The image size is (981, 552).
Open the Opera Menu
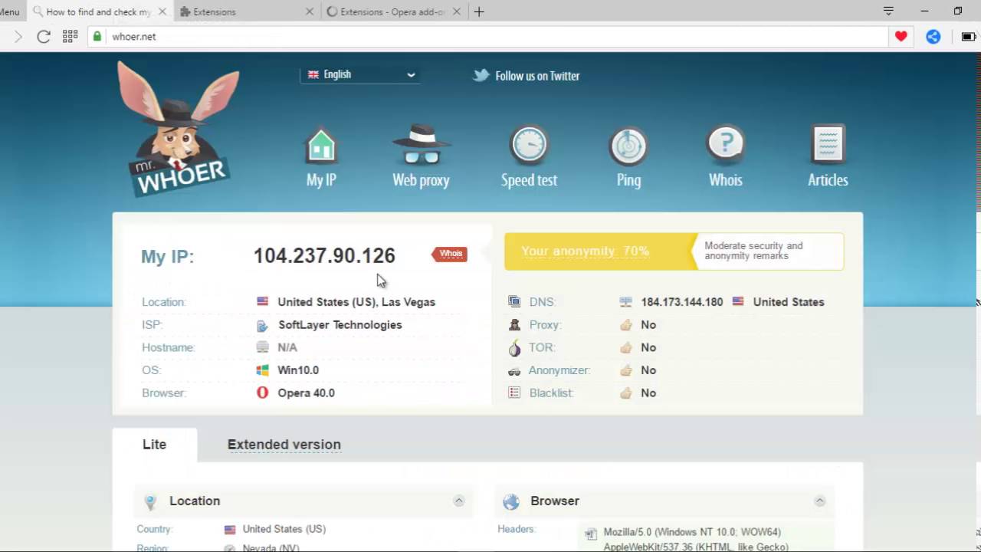pyautogui.click(x=10, y=11)
